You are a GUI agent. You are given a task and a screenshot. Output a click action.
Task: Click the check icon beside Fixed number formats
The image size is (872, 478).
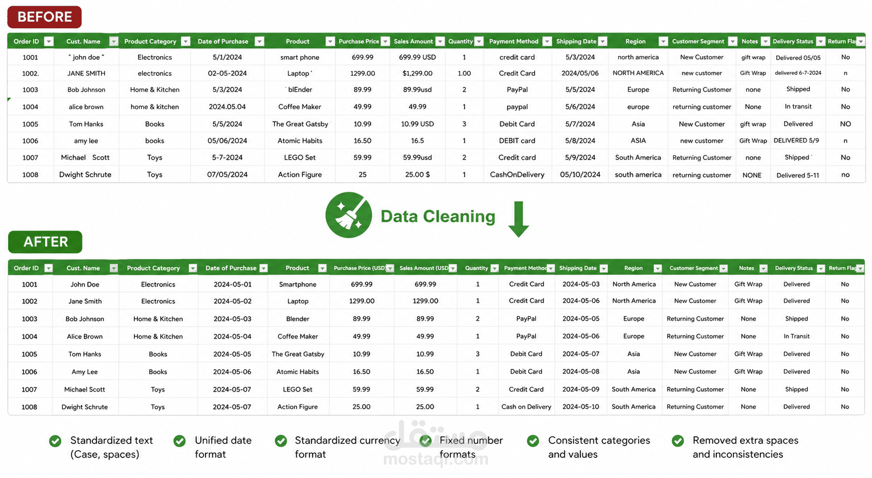pyautogui.click(x=425, y=441)
